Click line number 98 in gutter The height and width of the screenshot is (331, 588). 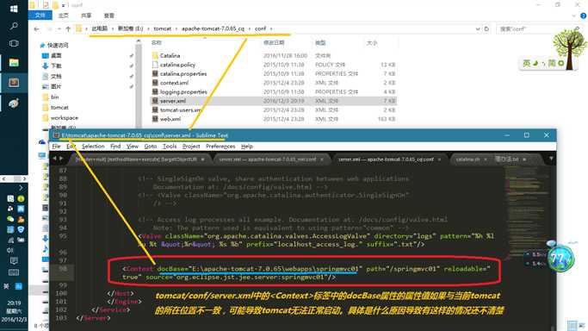[63, 269]
